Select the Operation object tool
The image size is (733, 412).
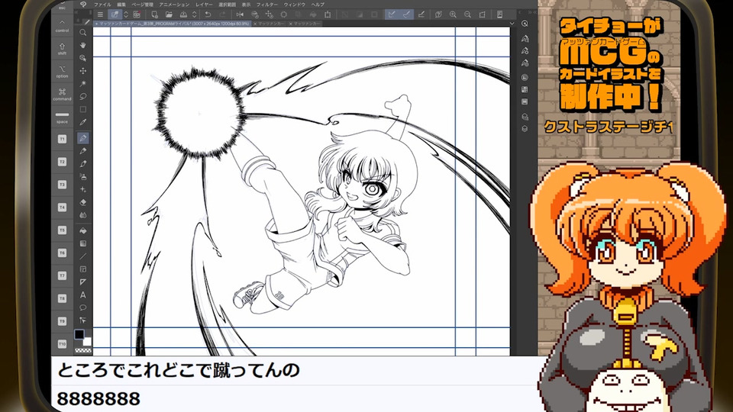pyautogui.click(x=82, y=58)
